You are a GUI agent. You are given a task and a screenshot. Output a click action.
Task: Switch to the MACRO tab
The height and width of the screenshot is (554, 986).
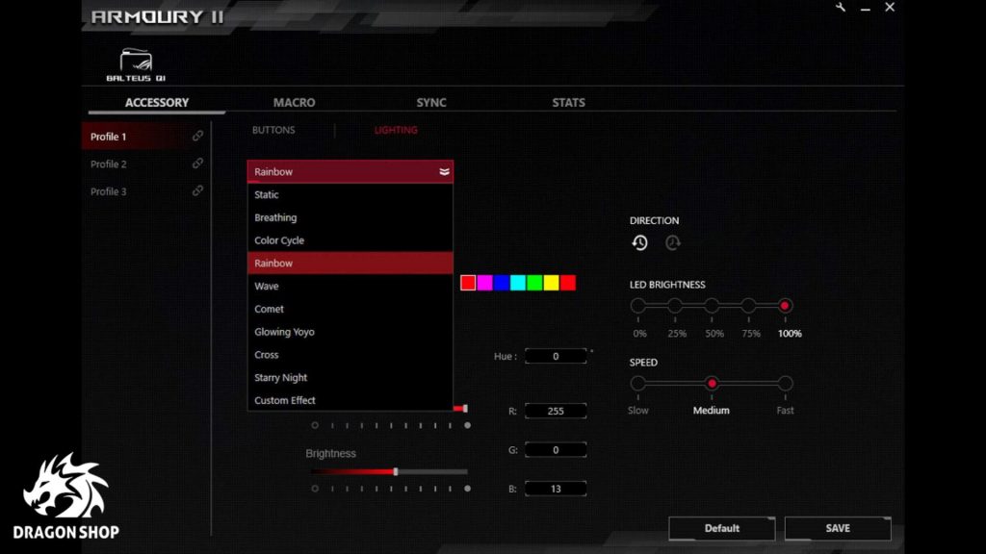tap(294, 103)
